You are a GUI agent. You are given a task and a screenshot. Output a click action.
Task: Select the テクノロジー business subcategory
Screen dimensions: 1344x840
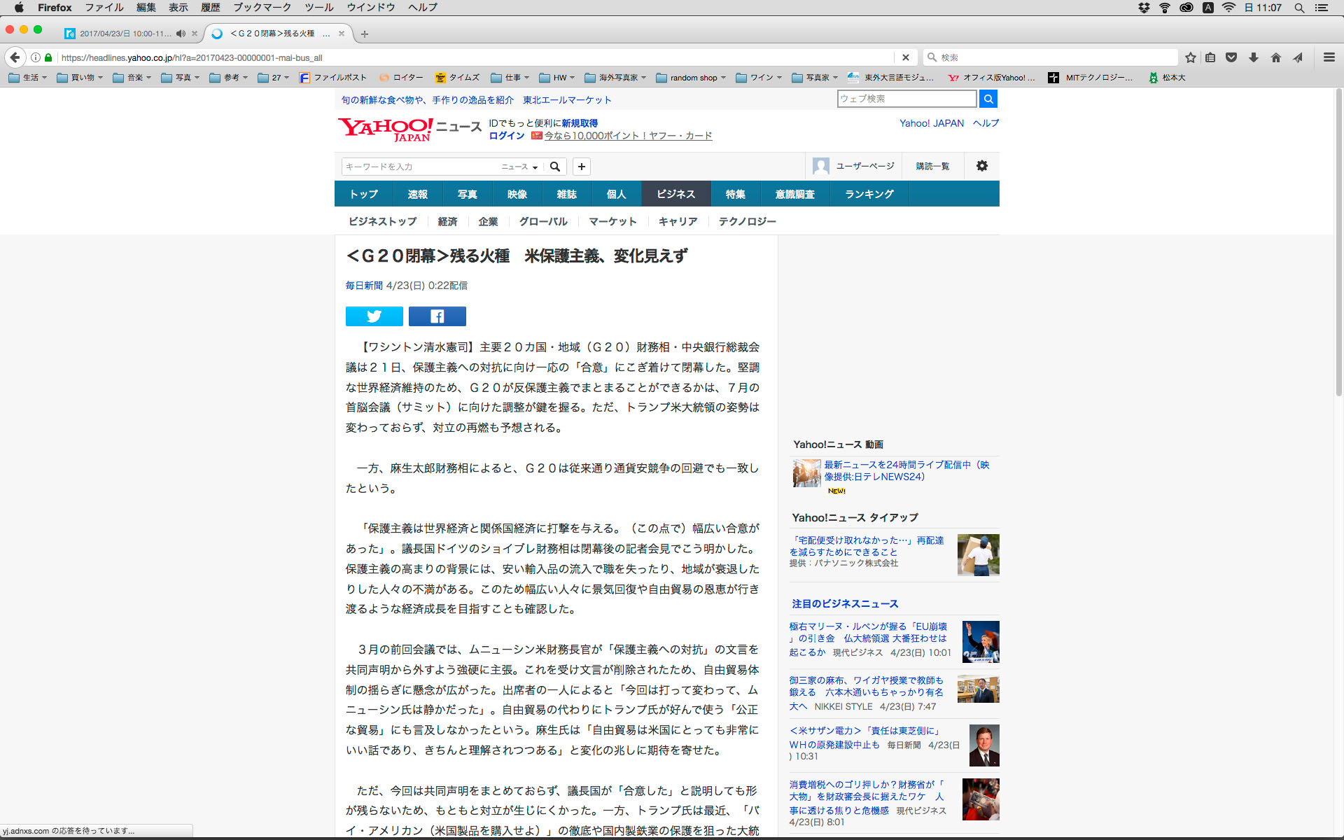click(x=747, y=221)
